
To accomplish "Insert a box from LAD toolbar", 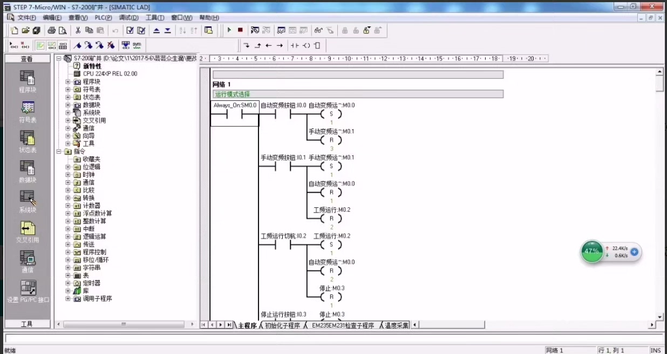I will coord(317,45).
